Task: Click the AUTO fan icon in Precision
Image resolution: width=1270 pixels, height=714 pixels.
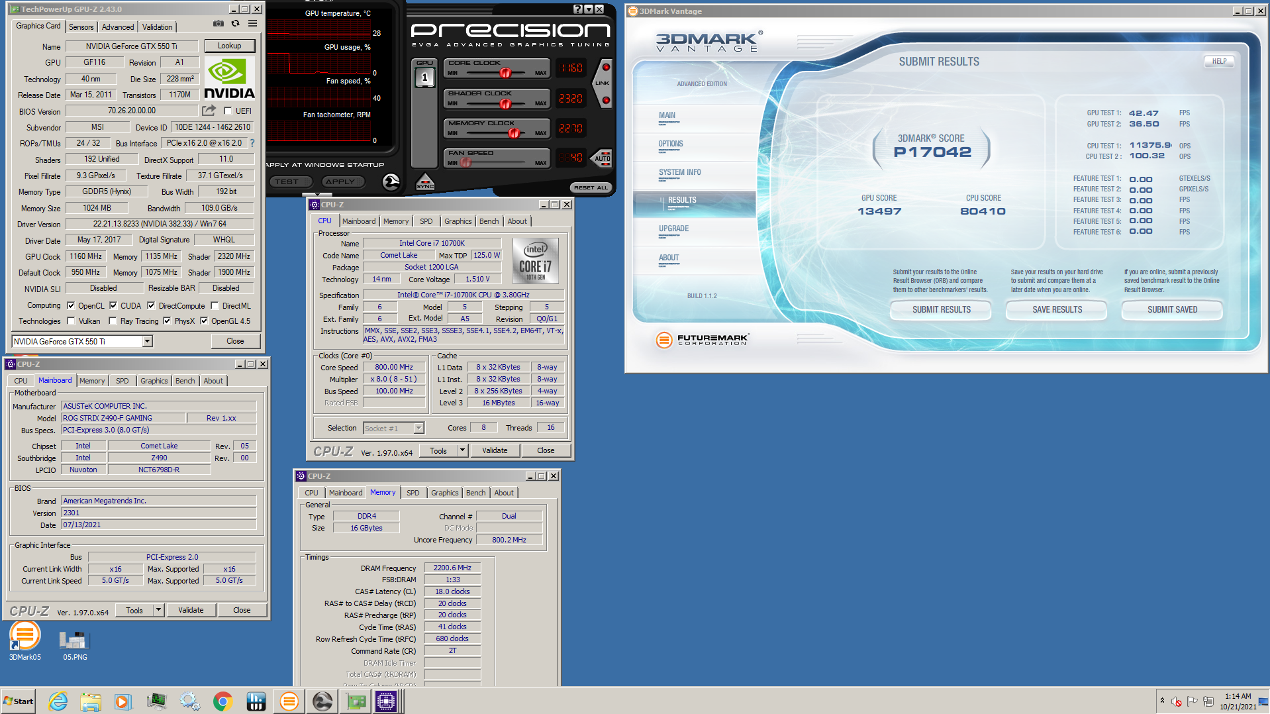Action: pos(603,158)
